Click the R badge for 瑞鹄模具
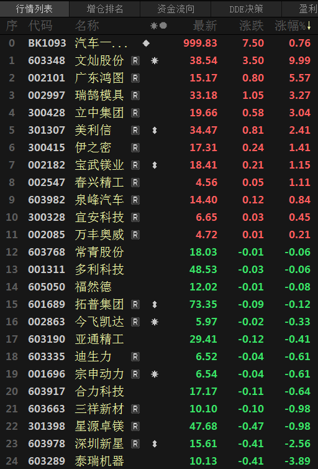Screen dimensions: 318x469 point(135,95)
